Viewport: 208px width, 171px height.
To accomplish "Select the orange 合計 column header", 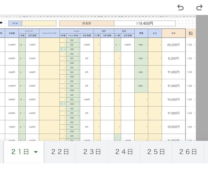I will tap(174, 33).
